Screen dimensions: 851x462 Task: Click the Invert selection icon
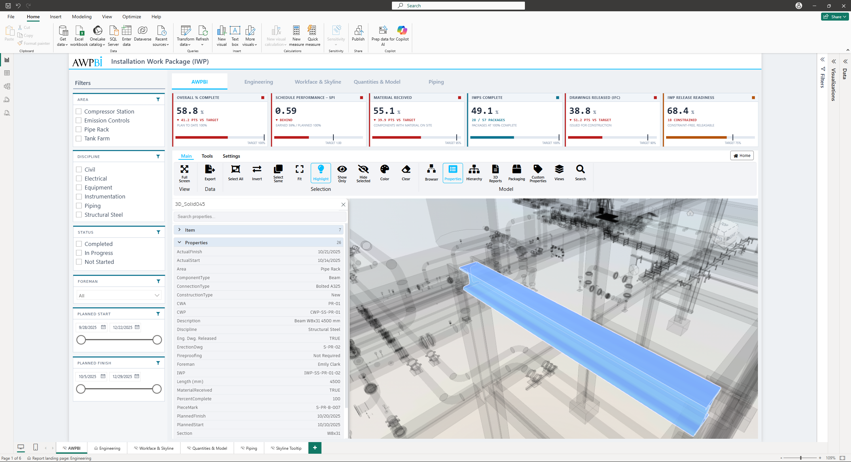click(257, 173)
